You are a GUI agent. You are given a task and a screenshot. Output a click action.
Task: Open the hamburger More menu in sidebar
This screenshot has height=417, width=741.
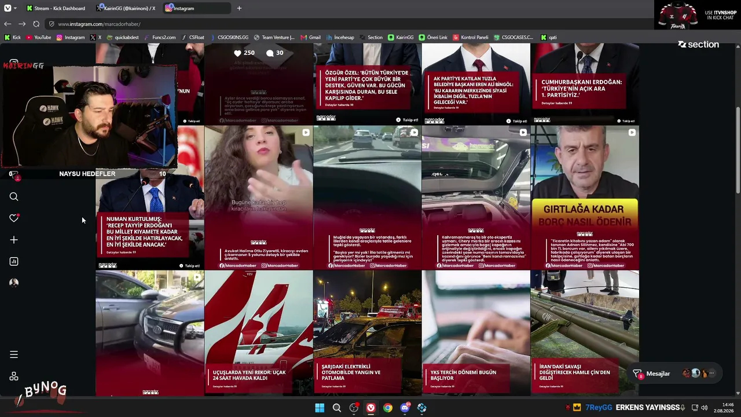pos(14,354)
